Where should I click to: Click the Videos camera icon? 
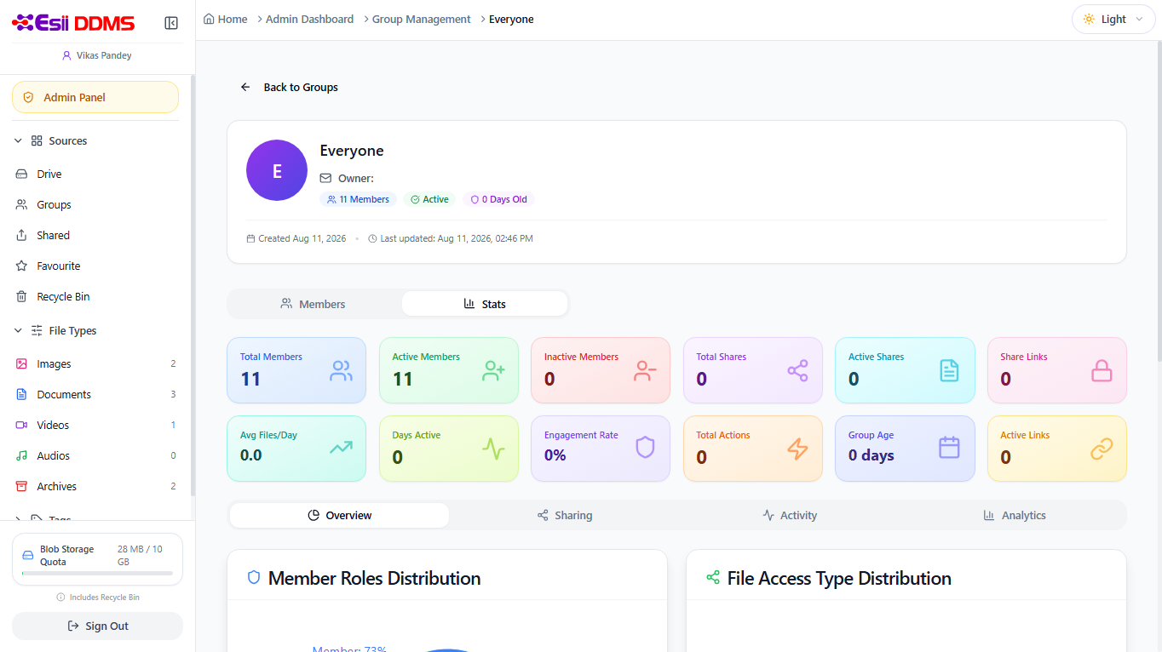(22, 425)
